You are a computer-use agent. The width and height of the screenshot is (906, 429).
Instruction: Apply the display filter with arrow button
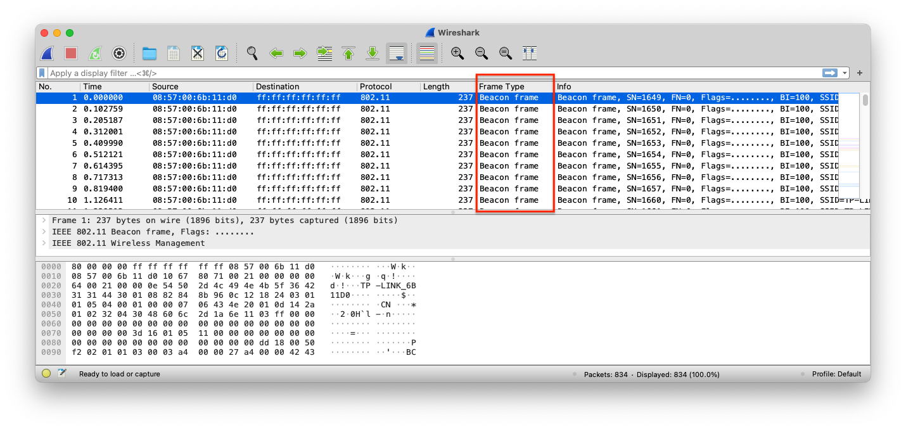coord(830,74)
